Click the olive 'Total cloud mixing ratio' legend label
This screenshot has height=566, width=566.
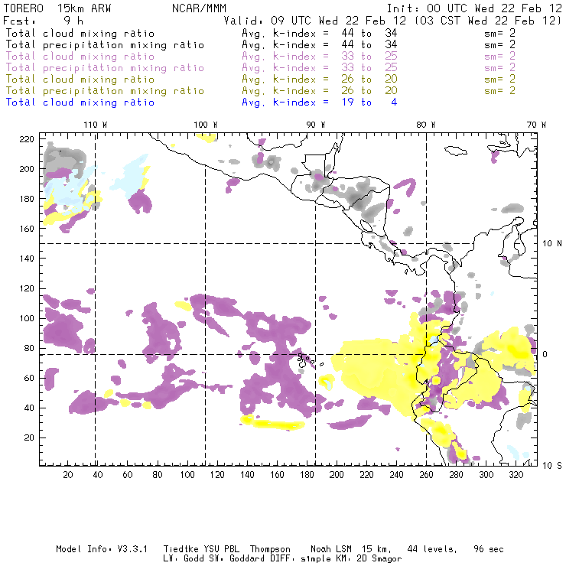(80, 79)
